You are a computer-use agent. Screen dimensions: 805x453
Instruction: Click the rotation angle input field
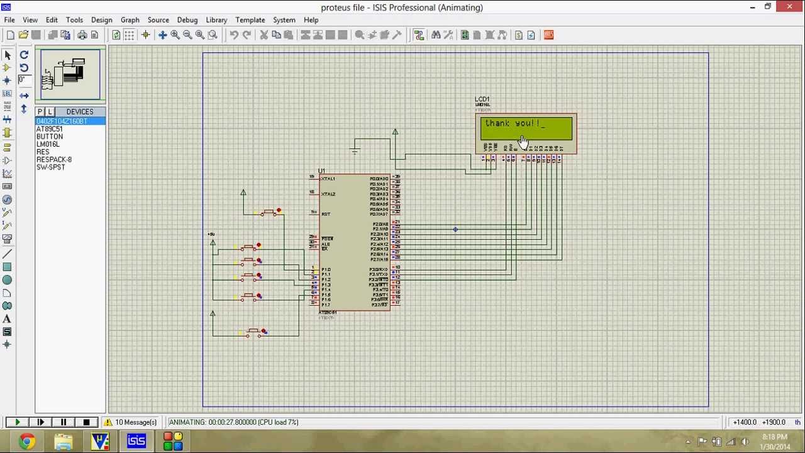tap(24, 80)
